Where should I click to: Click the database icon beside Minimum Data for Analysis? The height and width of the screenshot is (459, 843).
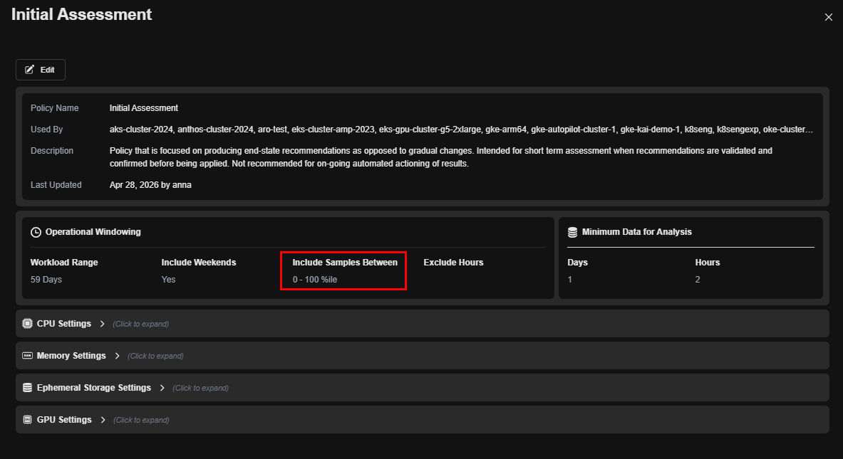coord(573,232)
